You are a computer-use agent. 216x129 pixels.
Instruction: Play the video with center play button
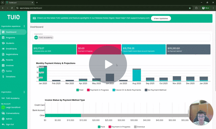point(108,64)
